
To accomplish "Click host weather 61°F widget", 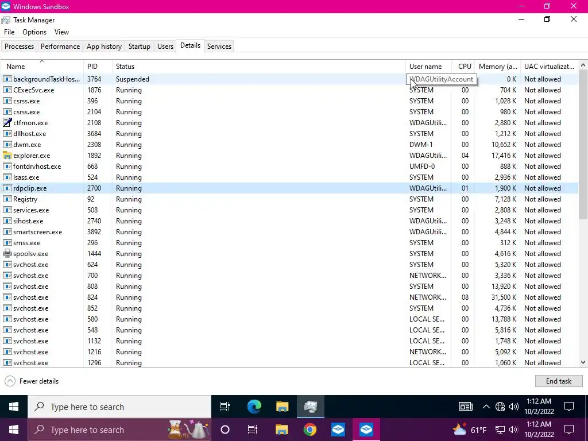I will pos(470,430).
